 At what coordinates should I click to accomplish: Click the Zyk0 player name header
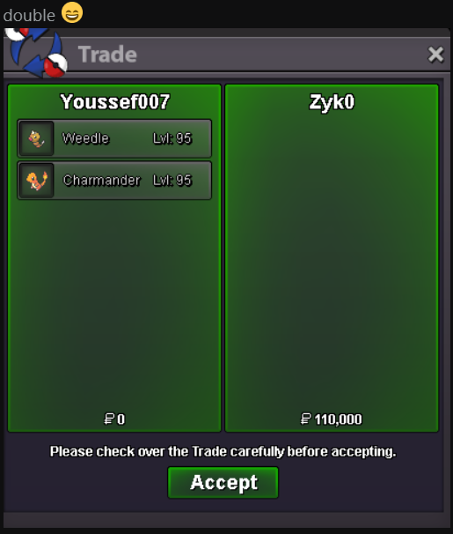[x=332, y=102]
